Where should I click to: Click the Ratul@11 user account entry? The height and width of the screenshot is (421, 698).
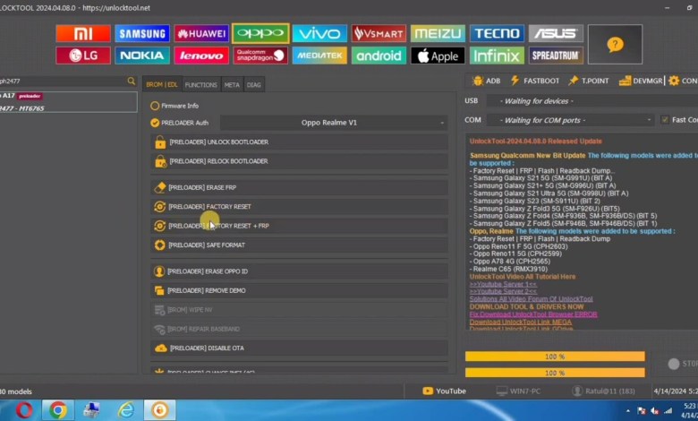coord(604,391)
